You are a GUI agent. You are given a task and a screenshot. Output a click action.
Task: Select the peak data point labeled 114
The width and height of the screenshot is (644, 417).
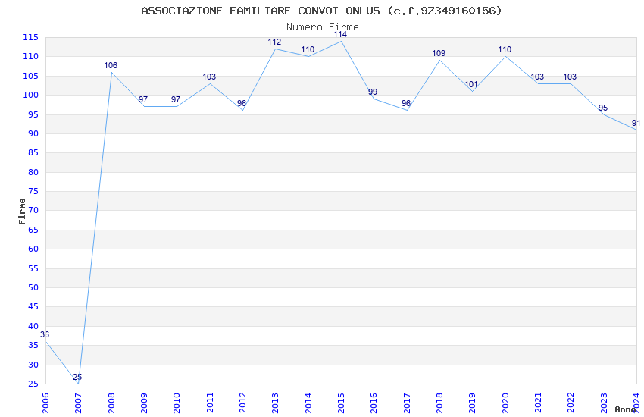(340, 35)
